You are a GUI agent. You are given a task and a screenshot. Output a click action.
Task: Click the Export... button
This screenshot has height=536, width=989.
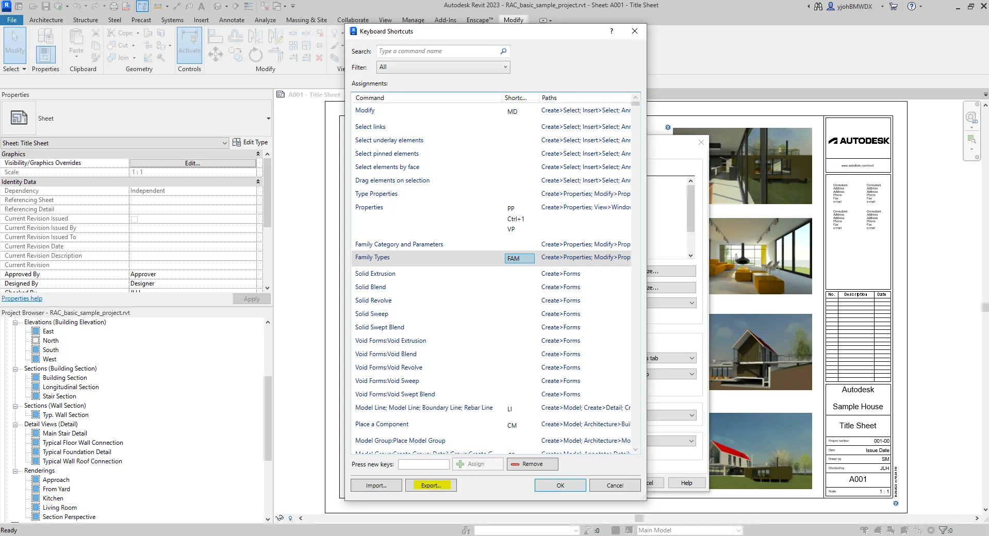[431, 485]
